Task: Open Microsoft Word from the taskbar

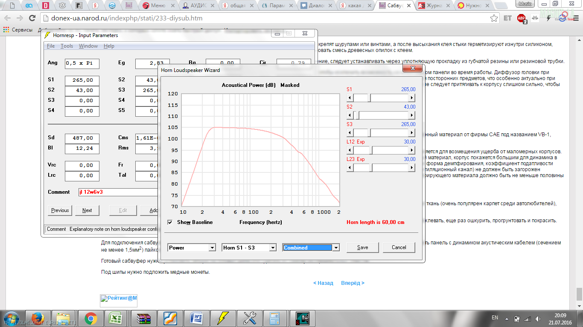Action: (x=197, y=318)
